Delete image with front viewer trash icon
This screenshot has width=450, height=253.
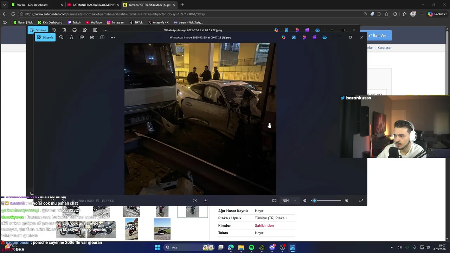pyautogui.click(x=71, y=37)
